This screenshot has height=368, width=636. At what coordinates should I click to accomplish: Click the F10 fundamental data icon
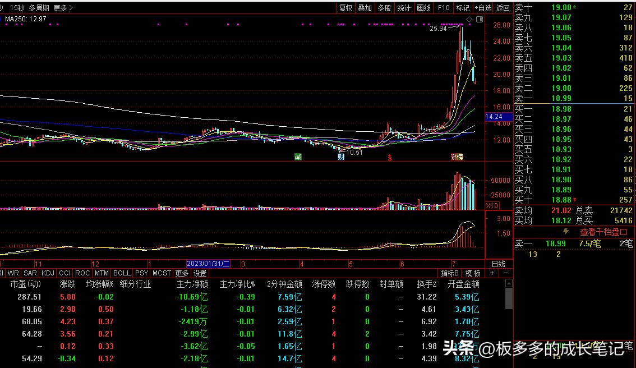(x=443, y=8)
